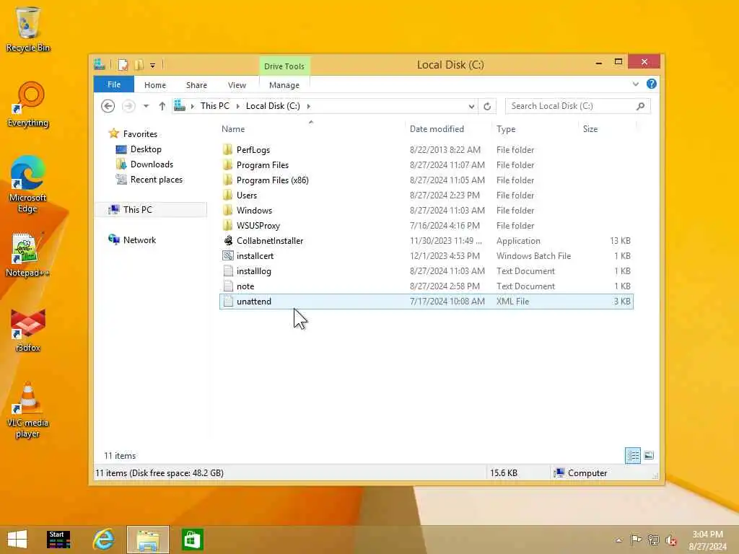
Task: Select the WSUSProxy folder
Action: coord(426,225)
